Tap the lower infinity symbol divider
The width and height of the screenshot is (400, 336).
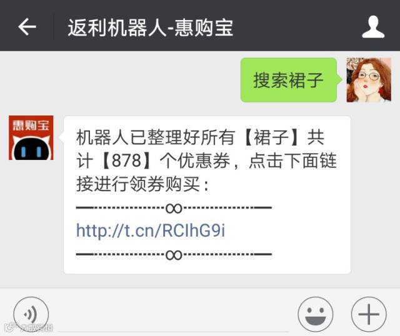(174, 255)
